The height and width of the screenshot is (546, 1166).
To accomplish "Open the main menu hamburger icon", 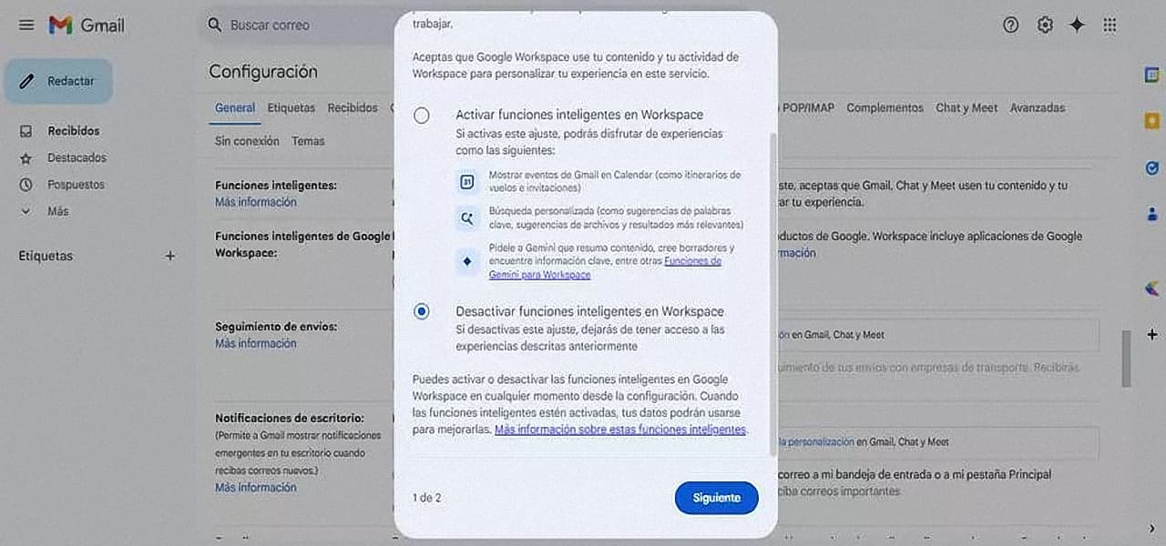I will (x=26, y=25).
